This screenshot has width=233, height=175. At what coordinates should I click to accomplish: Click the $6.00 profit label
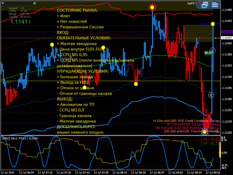click(208, 53)
